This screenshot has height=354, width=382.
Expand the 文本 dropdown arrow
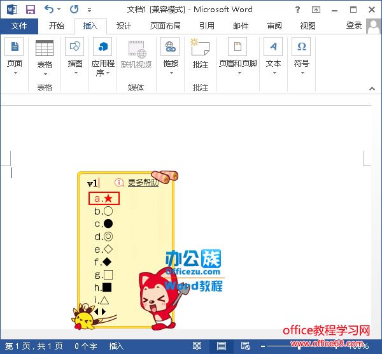click(x=274, y=73)
